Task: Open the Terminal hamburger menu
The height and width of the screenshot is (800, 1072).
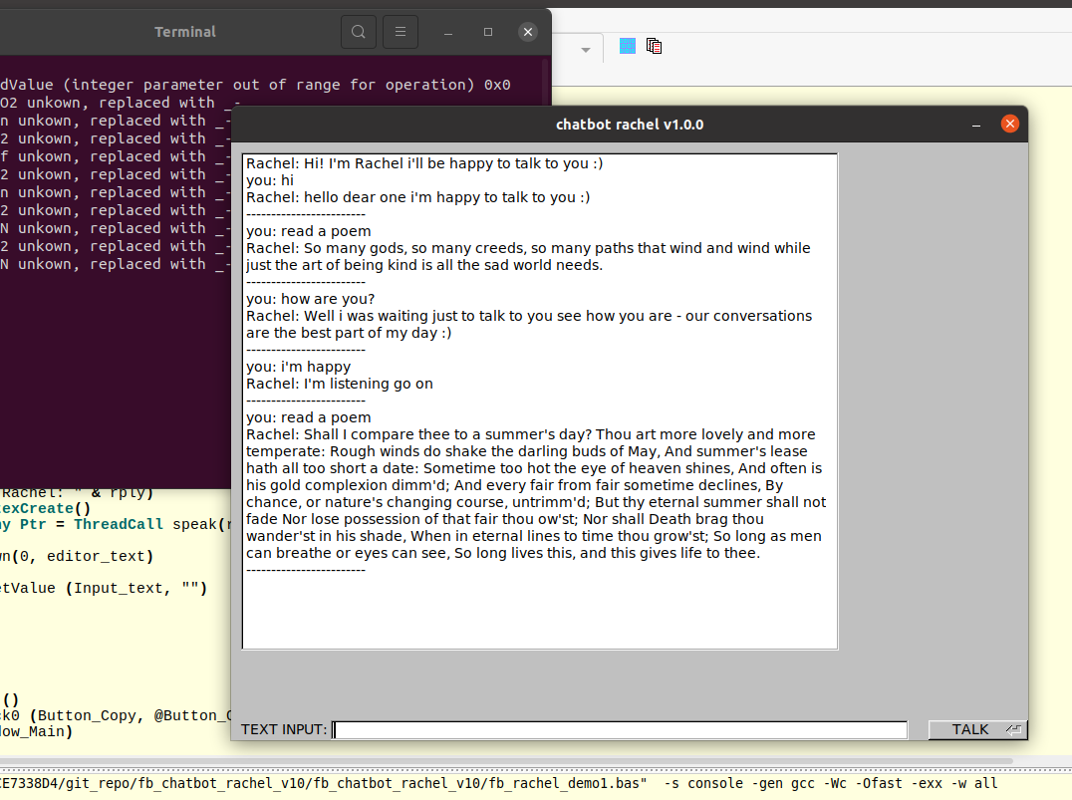Action: pos(401,32)
